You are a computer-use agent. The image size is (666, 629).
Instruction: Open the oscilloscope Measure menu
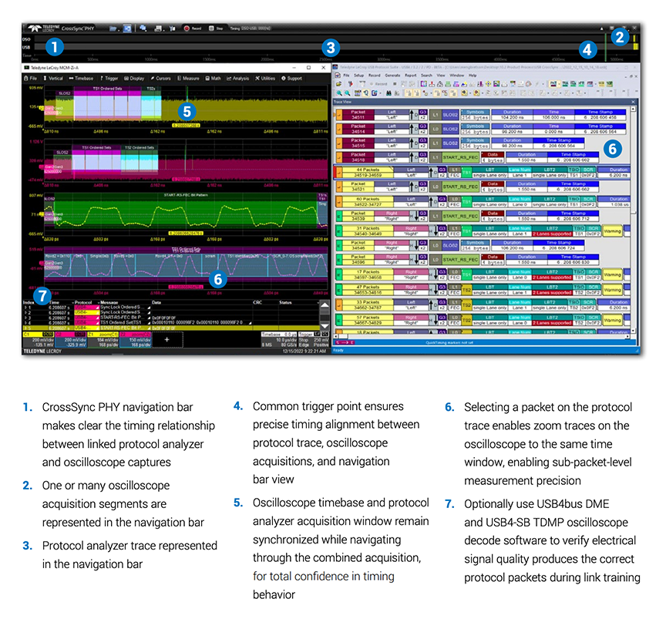(x=188, y=78)
